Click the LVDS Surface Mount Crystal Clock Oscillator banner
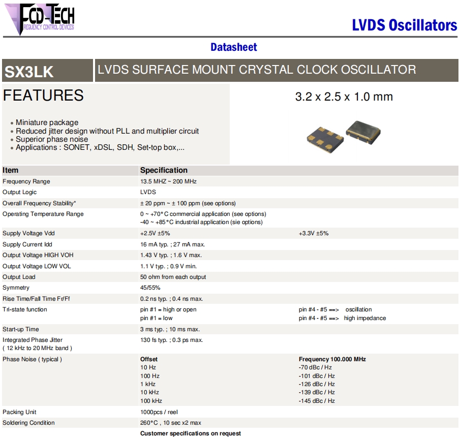Screen dimensions: 460x442 pyautogui.click(x=257, y=70)
